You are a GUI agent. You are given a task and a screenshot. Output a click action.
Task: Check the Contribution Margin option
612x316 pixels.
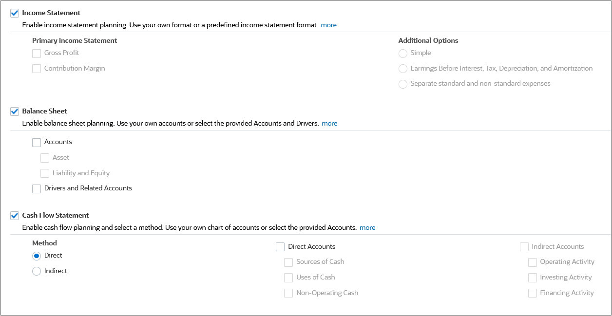(x=36, y=68)
